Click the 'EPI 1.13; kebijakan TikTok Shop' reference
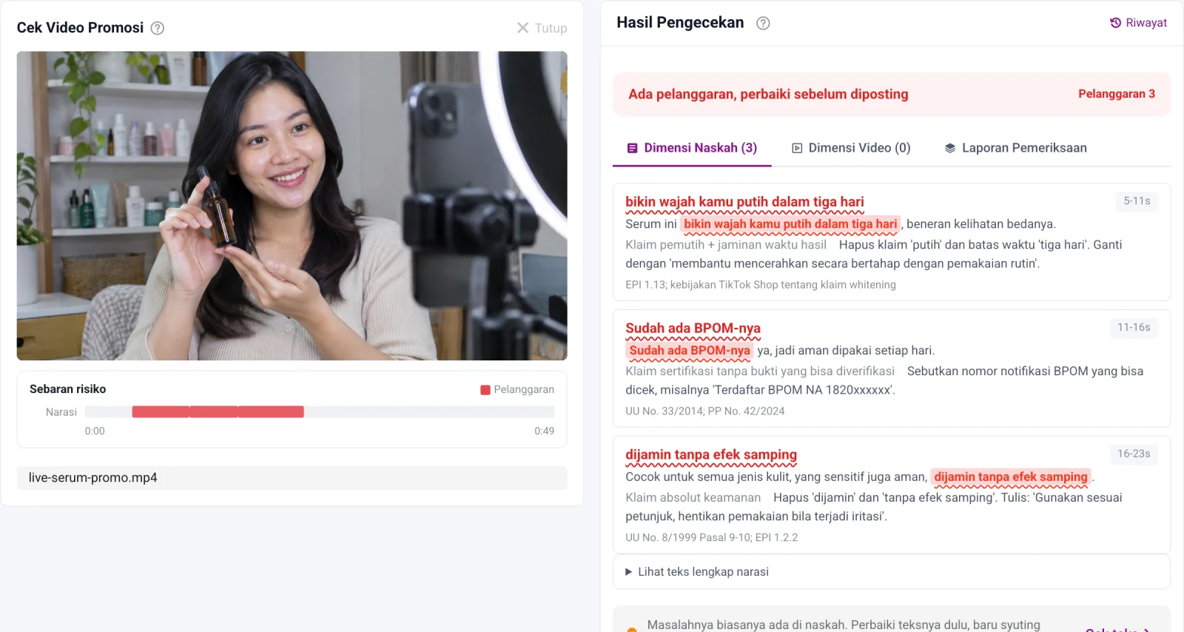1184x632 pixels. [761, 285]
